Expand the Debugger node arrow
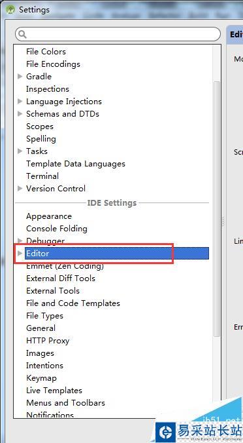Image resolution: width=243 pixels, height=443 pixels. coord(20,241)
